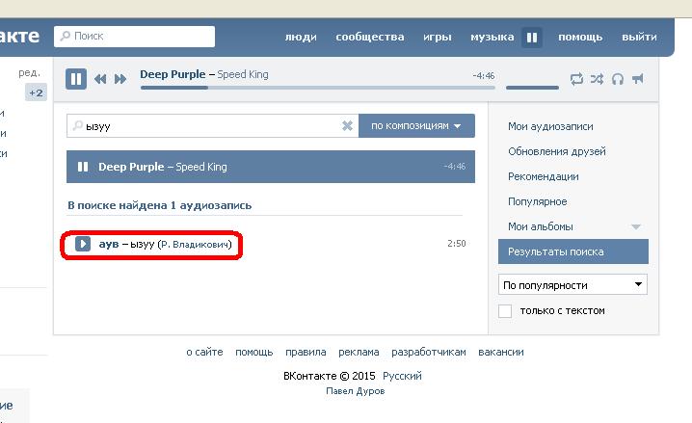Click the 'выйти' logout link
The image size is (692, 423).
click(x=639, y=37)
